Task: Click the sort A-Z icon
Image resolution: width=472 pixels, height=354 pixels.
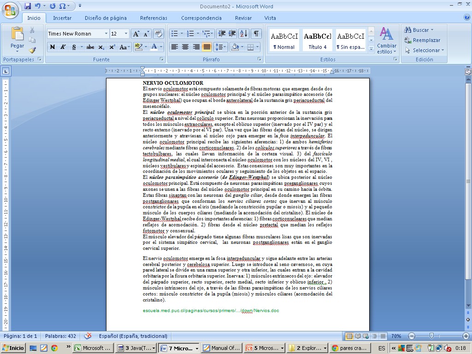Action: (x=244, y=34)
